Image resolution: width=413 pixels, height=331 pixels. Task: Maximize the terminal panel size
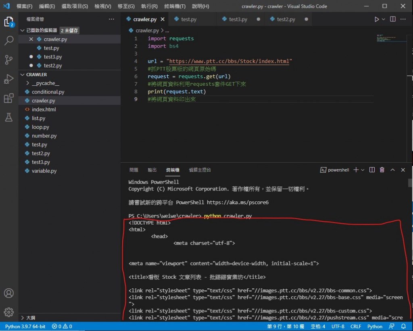pyautogui.click(x=392, y=170)
